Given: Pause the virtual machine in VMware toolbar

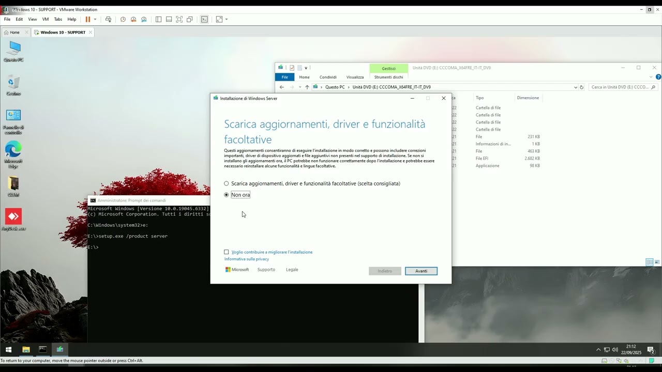Looking at the screenshot, I should click(x=88, y=19).
